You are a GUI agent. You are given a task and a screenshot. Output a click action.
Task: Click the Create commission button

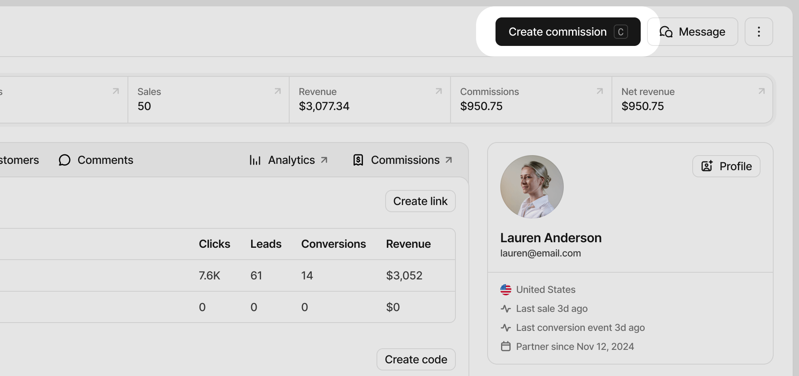[x=568, y=32]
